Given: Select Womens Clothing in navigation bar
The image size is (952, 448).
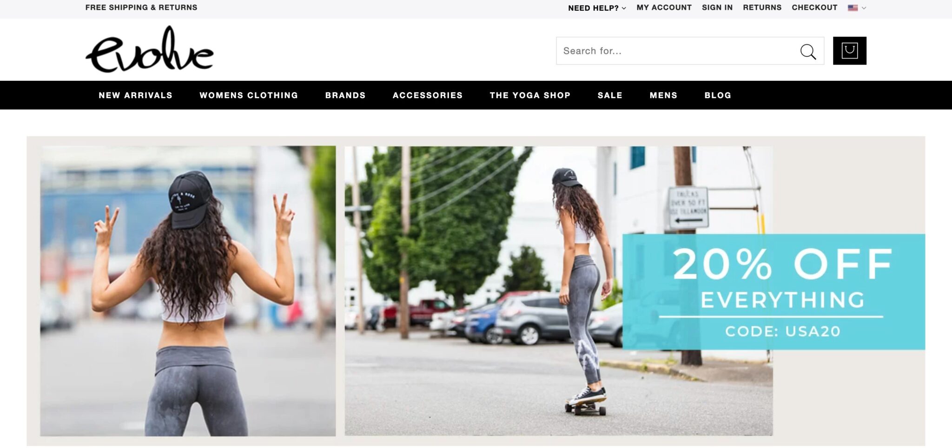Looking at the screenshot, I should tap(249, 95).
